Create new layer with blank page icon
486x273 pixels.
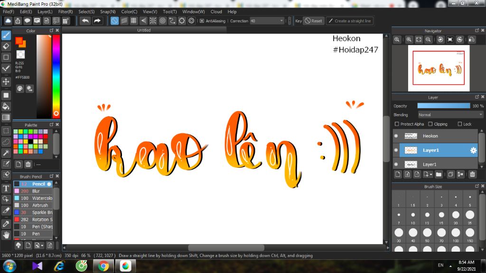(398, 174)
